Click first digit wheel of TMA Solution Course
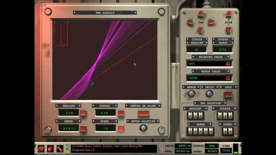The width and height of the screenshot is (276, 155). (x=220, y=116)
